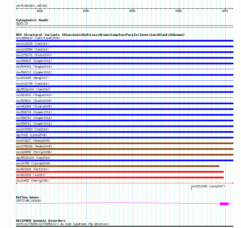Click the 685k ruler tick label
The width and height of the screenshot is (241, 228).
click(x=132, y=11)
